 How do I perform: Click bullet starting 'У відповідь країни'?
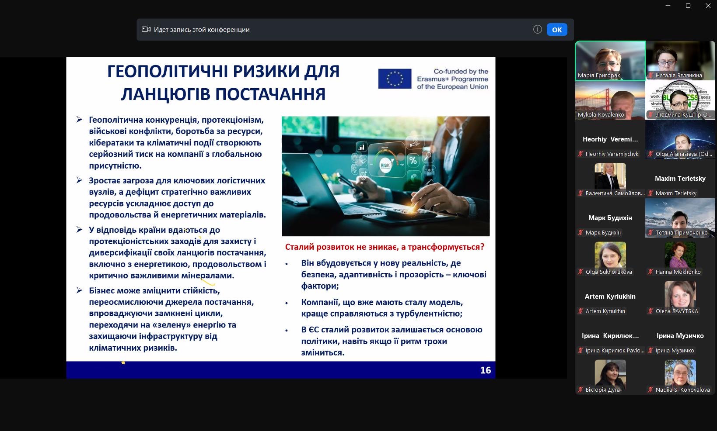coord(178,252)
